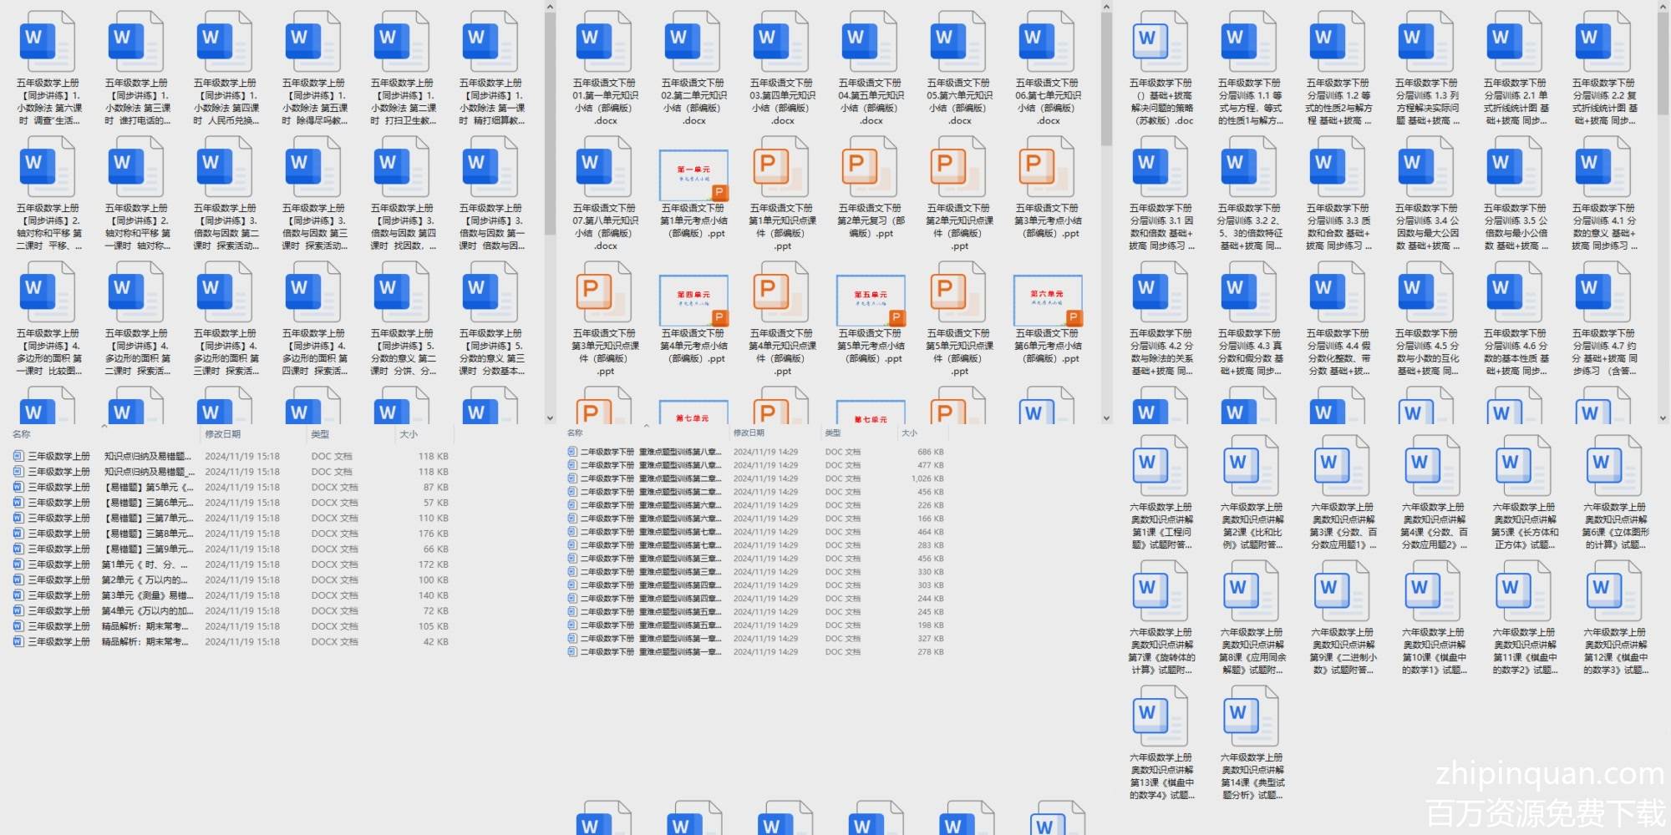Select 同步讲练 1.小数除法 第六课时 Word file
The height and width of the screenshot is (835, 1671).
48,42
